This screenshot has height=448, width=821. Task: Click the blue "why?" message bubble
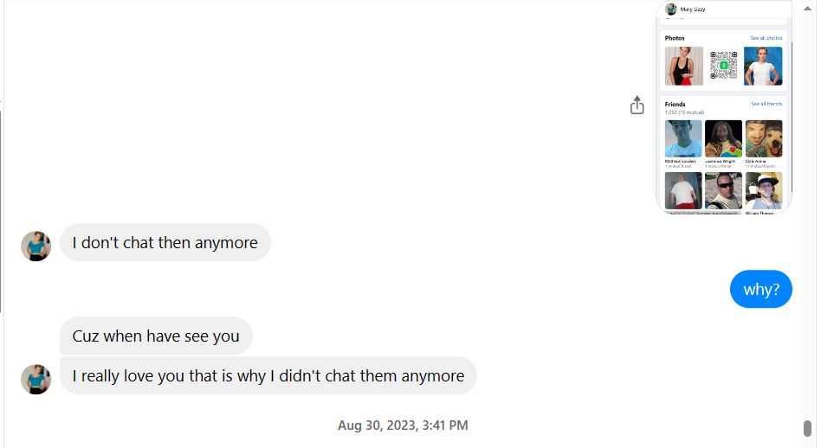pyautogui.click(x=761, y=290)
